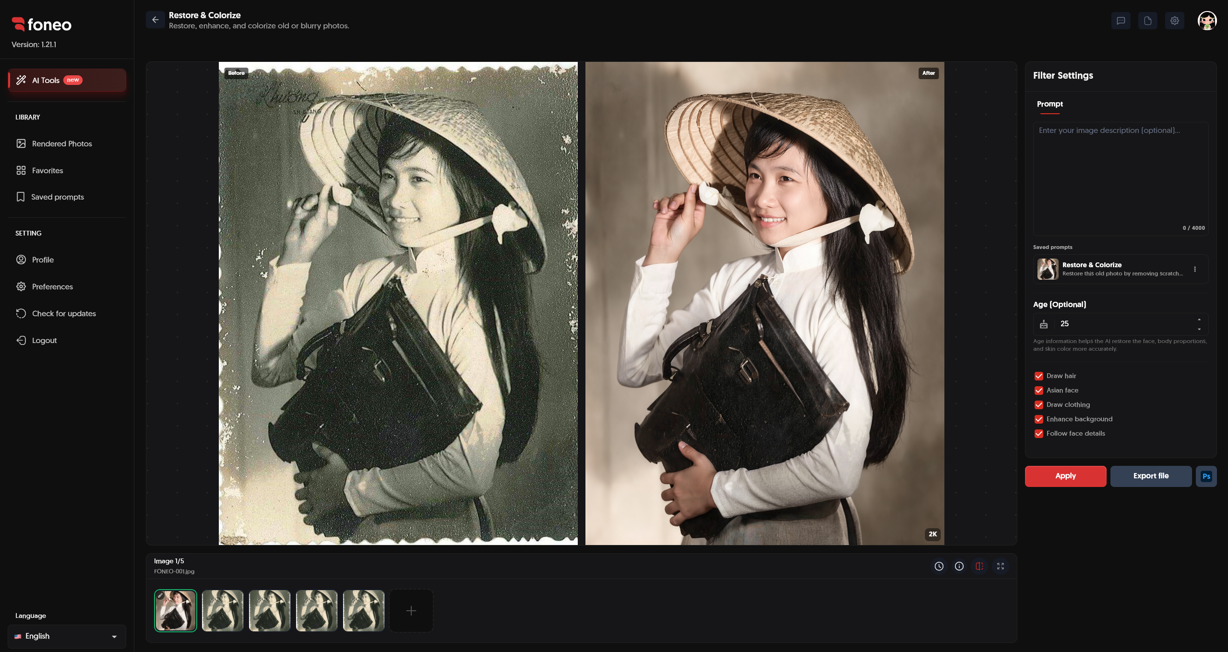Click the Apply button
Screen dimensions: 1228x652
click(1065, 476)
